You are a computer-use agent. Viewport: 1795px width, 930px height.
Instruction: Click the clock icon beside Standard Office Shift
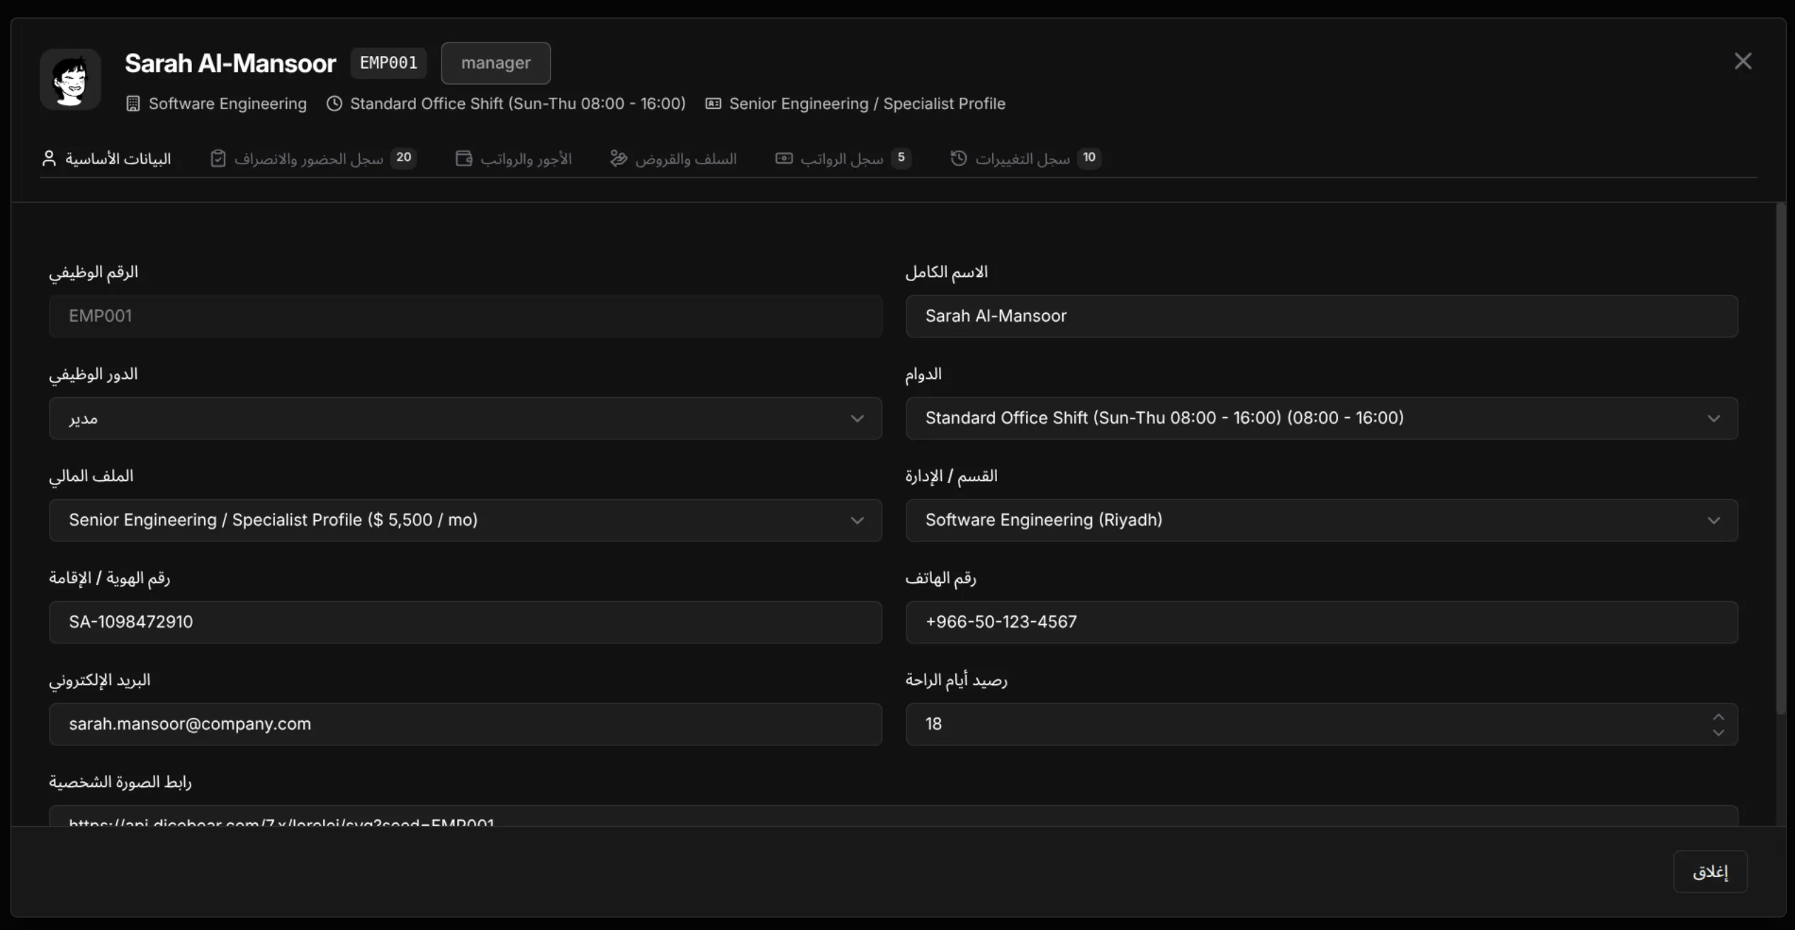click(334, 104)
